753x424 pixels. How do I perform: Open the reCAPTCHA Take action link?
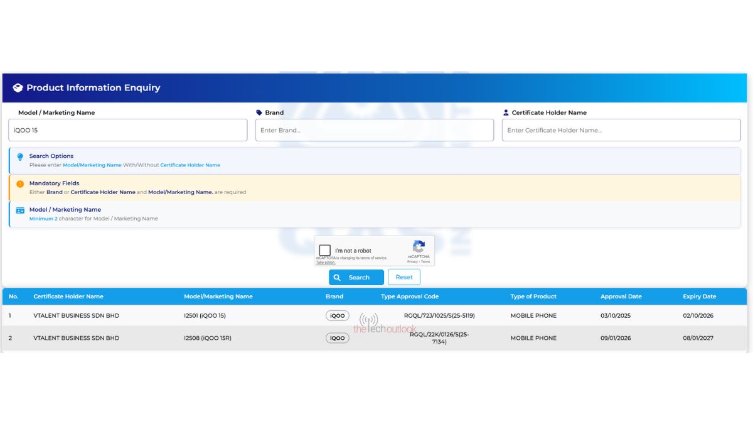click(x=325, y=263)
